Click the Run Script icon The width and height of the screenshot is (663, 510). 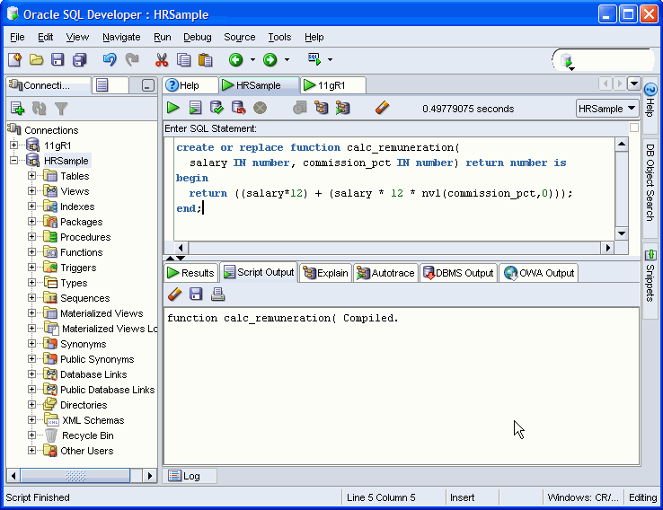click(x=195, y=108)
